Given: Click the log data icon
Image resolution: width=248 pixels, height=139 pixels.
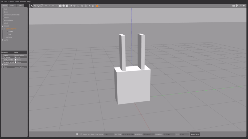Looking at the screenshot, I should (x=237, y=6).
